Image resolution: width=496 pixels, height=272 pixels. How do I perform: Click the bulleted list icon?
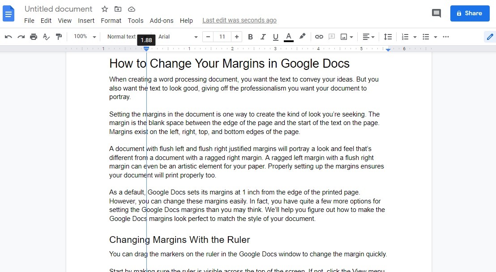pos(426,37)
